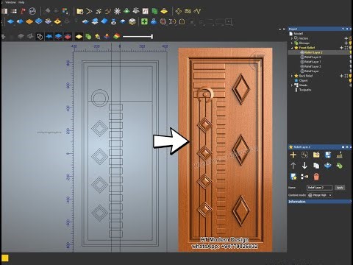Toggle visibility bulb for Relief Layer 1
The image size is (353, 265).
[x=351, y=62]
